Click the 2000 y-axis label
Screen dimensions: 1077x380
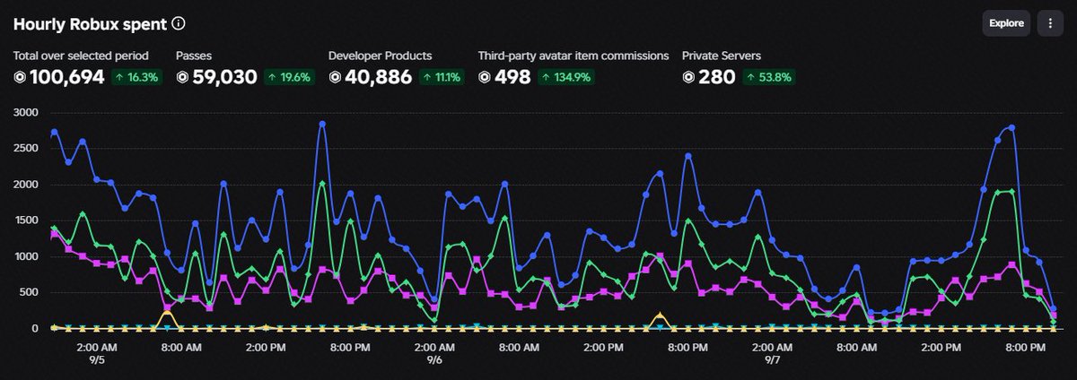(25, 184)
